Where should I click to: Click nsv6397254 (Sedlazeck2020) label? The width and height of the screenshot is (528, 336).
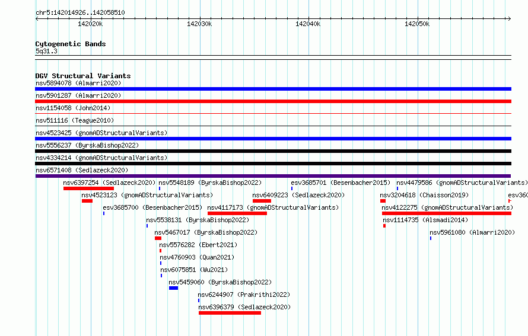point(109,183)
